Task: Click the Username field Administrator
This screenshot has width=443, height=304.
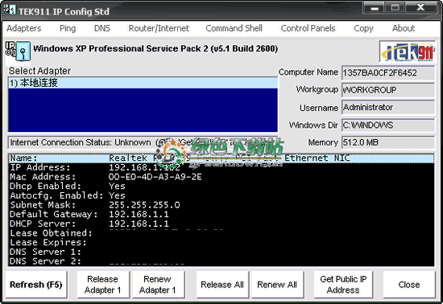Action: [388, 108]
